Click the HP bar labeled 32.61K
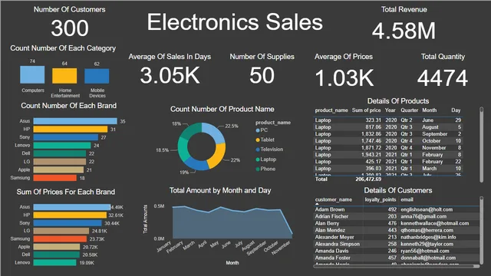The width and height of the screenshot is (491, 276). [70, 215]
